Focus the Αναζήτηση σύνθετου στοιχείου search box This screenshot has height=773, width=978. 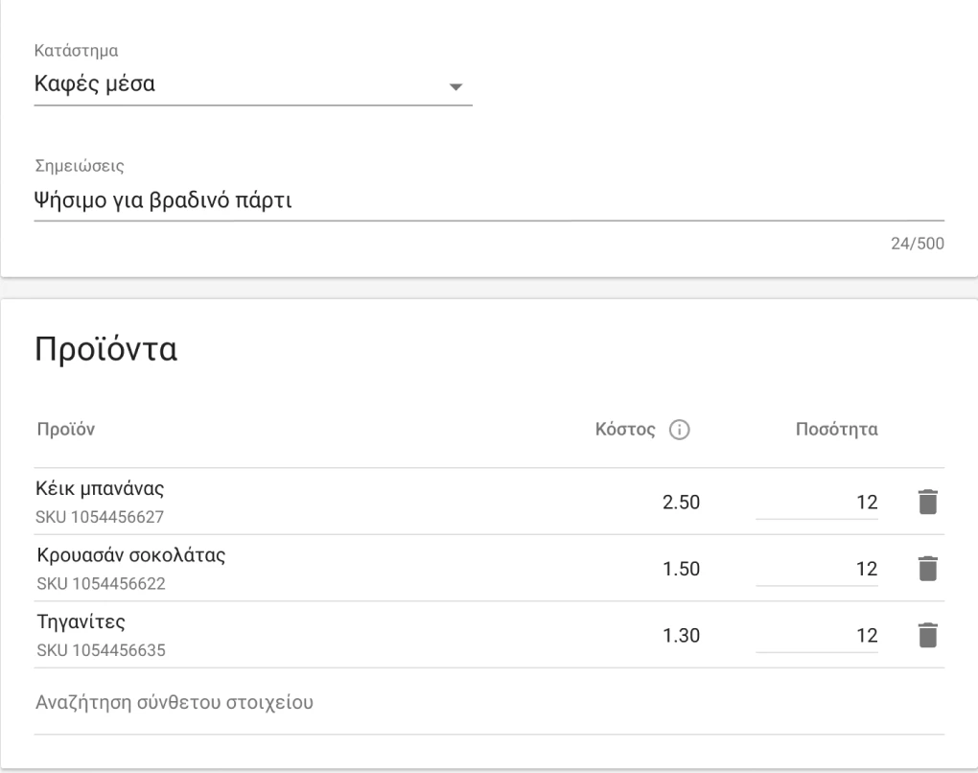pyautogui.click(x=488, y=703)
